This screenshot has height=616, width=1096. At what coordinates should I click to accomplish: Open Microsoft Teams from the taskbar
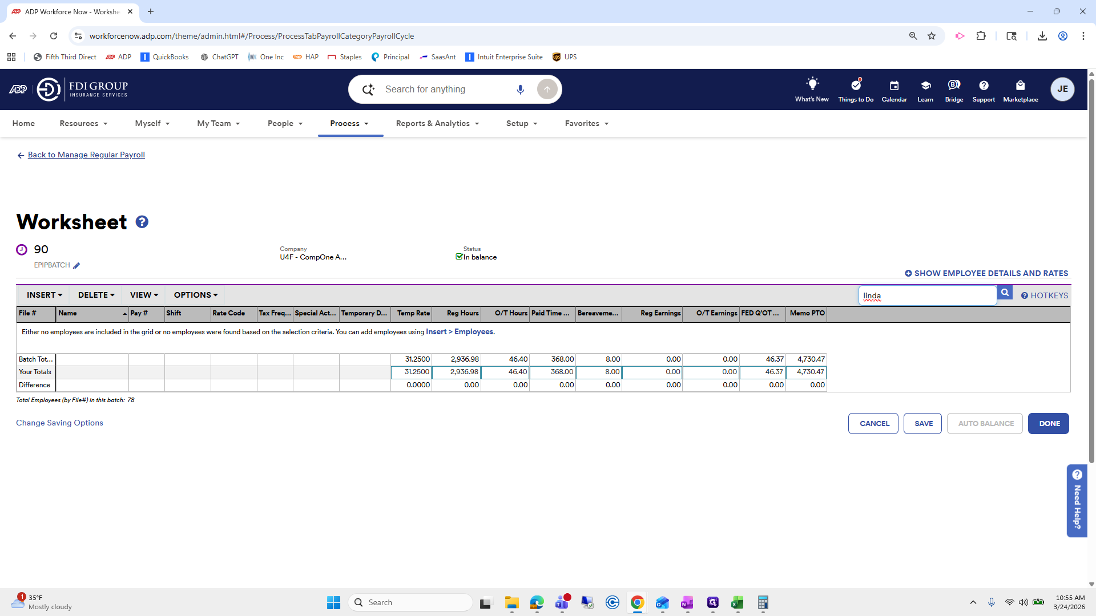tap(562, 602)
